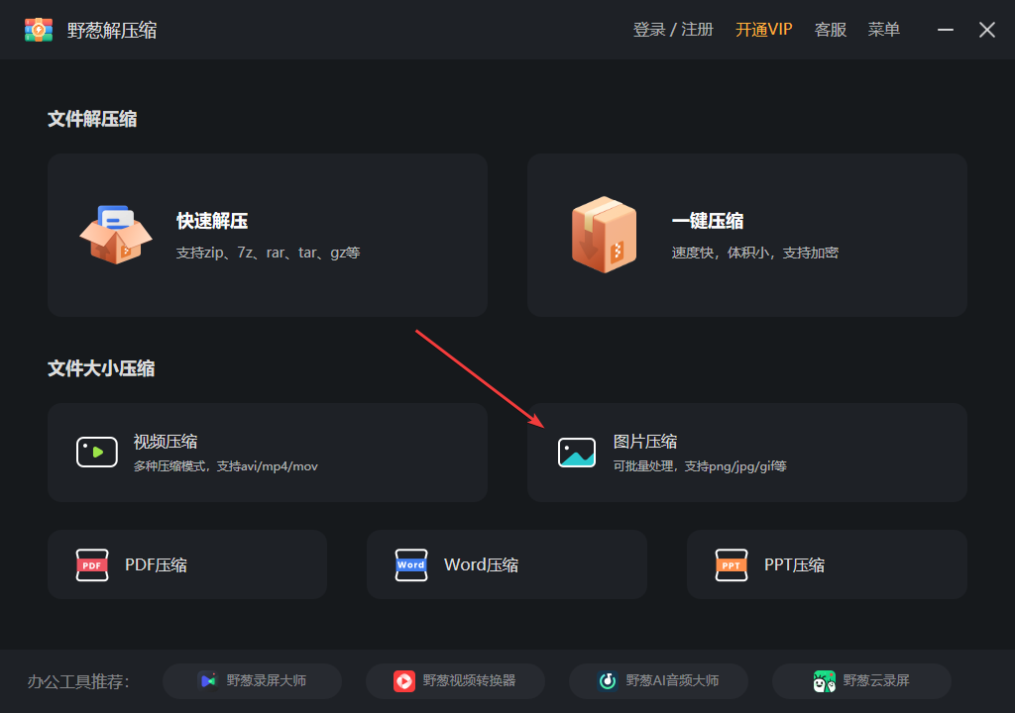Click the red PDF icon in PDF压缩

(92, 564)
